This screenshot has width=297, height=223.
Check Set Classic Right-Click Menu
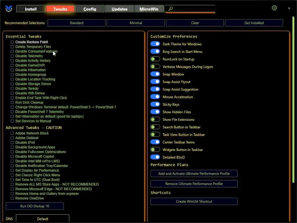12,175
